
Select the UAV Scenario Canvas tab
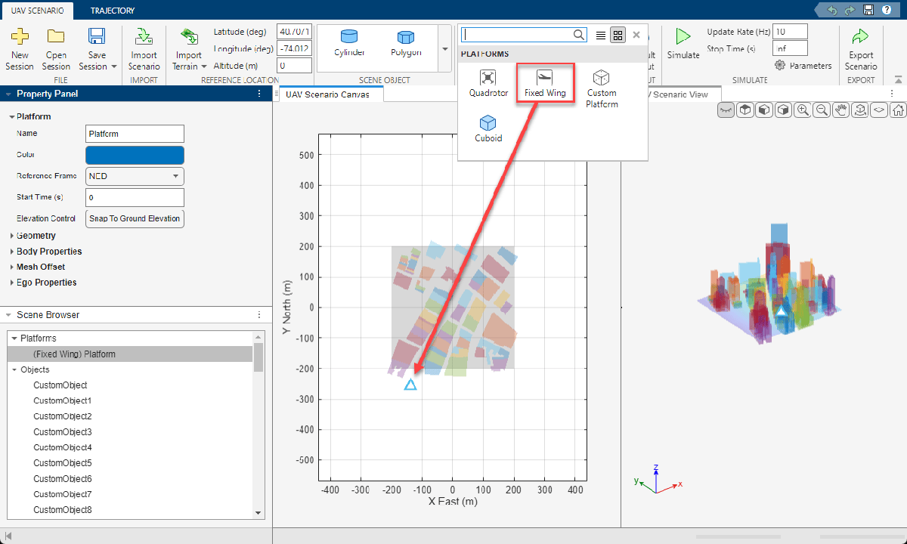tap(327, 94)
